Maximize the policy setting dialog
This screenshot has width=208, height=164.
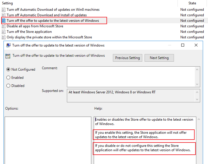183,45
